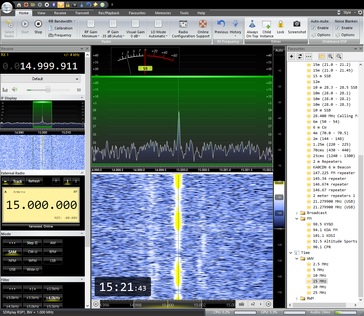364x316 pixels.
Task: Open the Default profile dropdown
Action: pos(41,79)
